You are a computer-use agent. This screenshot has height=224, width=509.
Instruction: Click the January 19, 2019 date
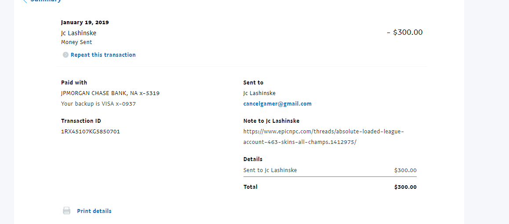pos(85,22)
